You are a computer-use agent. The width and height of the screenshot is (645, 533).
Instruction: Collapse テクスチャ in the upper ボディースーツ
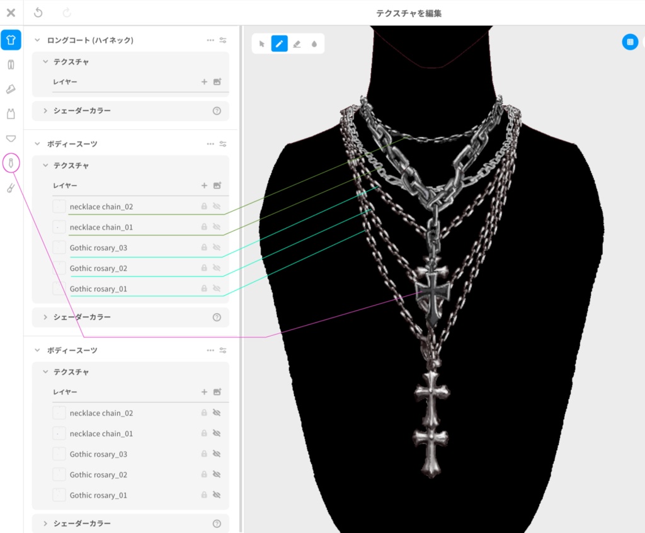click(45, 165)
